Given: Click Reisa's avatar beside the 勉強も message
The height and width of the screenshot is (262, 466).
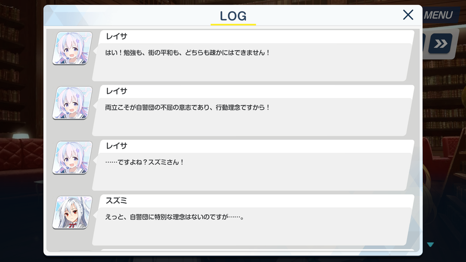Looking at the screenshot, I should coord(72,48).
